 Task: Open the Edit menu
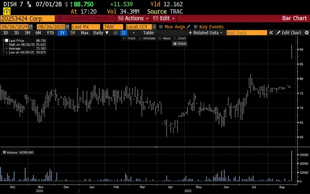pos(164,18)
